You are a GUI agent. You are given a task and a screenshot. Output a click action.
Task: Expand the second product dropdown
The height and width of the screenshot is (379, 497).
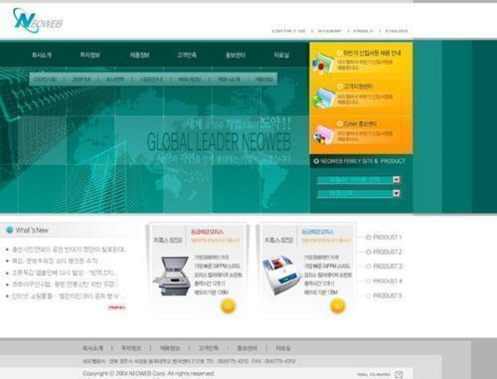click(396, 193)
